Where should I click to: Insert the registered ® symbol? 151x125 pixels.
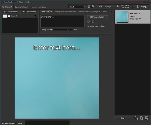(93, 22)
